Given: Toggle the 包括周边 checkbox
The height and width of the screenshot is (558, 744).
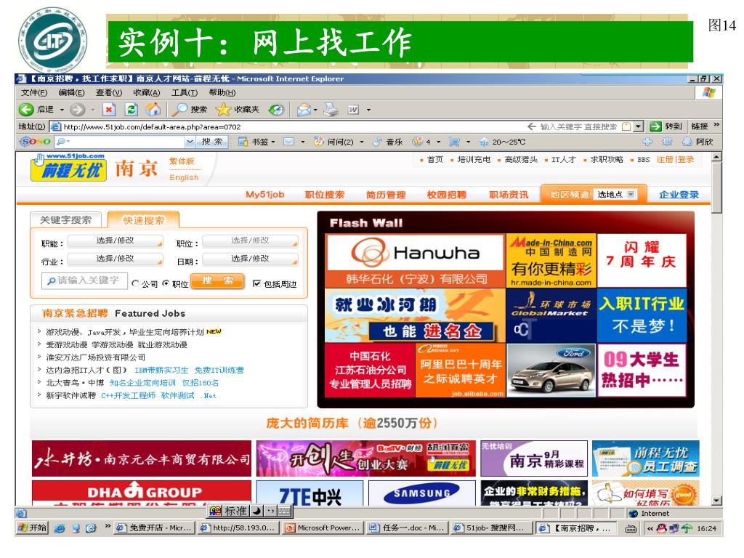Looking at the screenshot, I should tap(256, 283).
